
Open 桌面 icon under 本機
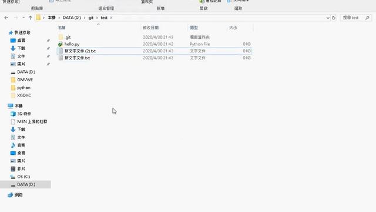tap(13, 153)
